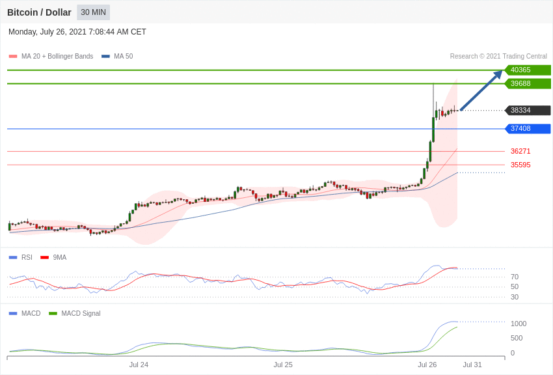Viewport: 553px width, 375px height.
Task: Click the Jul 31 date axis label
Action: pyautogui.click(x=472, y=365)
